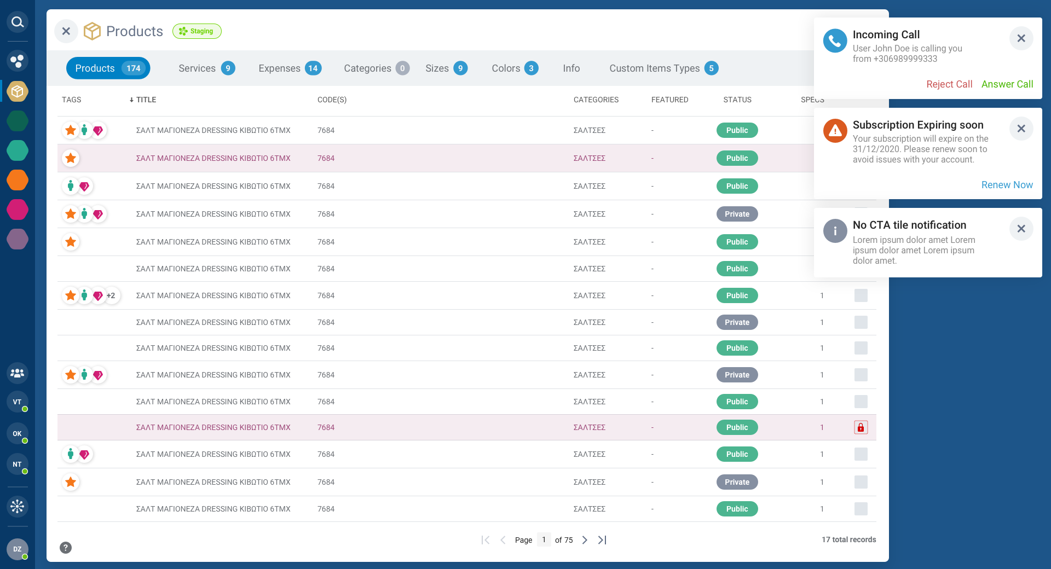
Task: Close the Subscription Expiring soon notification
Action: pos(1021,129)
